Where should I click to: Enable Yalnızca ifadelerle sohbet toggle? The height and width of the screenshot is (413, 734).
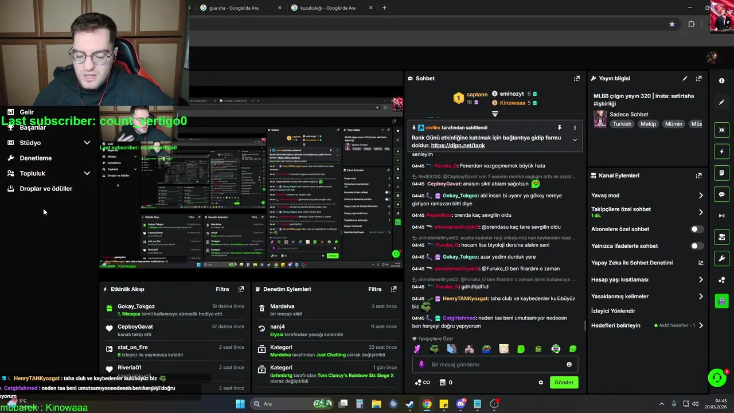point(697,246)
